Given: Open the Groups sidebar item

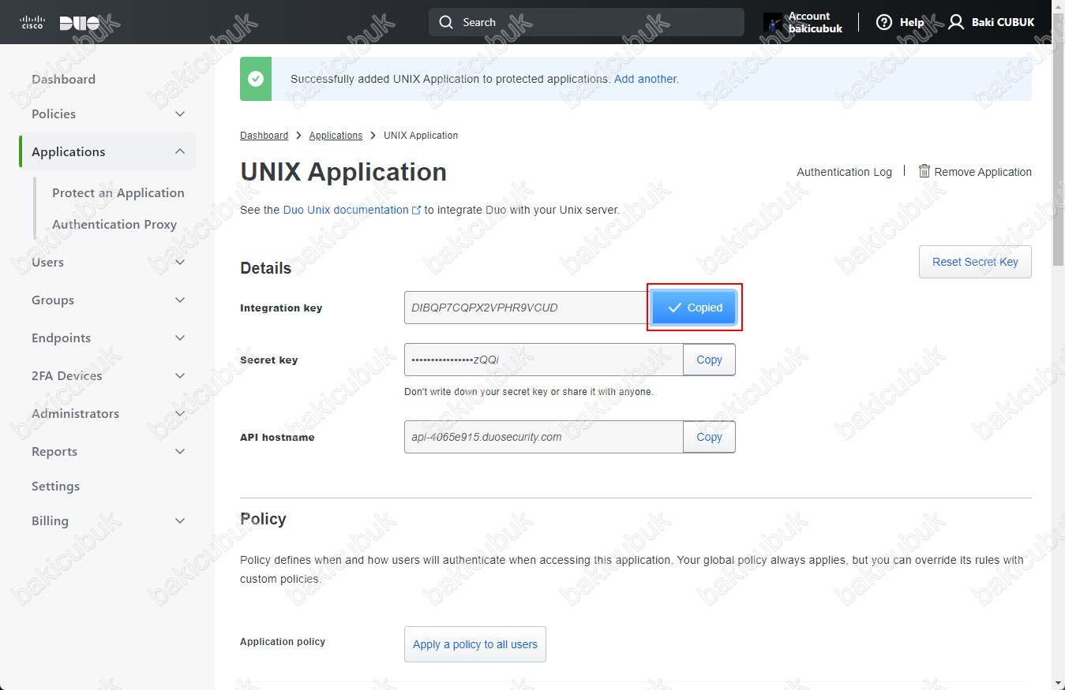Looking at the screenshot, I should point(53,300).
